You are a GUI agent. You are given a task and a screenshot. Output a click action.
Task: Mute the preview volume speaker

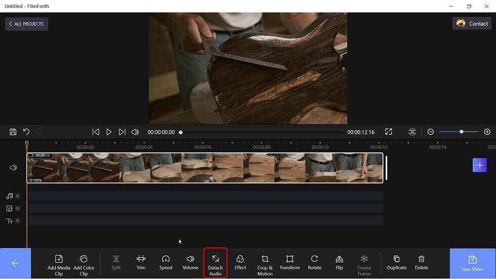click(x=135, y=132)
